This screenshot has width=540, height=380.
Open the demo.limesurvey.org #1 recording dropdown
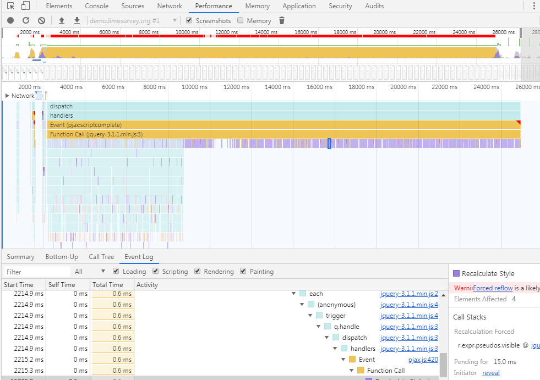pyautogui.click(x=133, y=21)
